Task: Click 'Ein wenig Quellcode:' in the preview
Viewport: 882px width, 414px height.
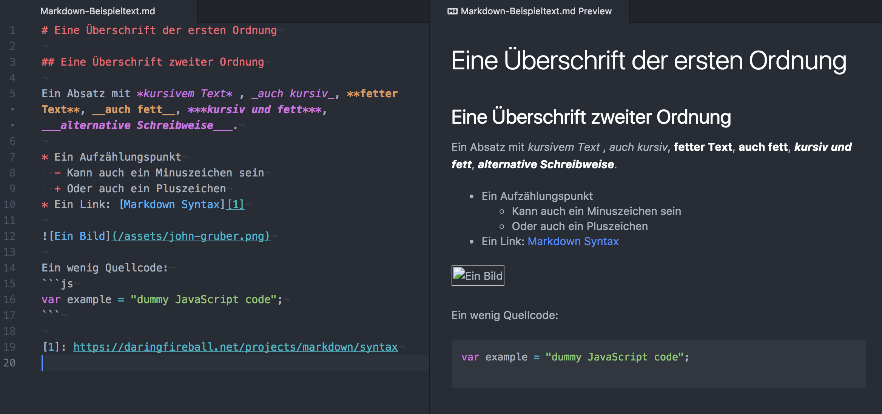Action: 505,315
